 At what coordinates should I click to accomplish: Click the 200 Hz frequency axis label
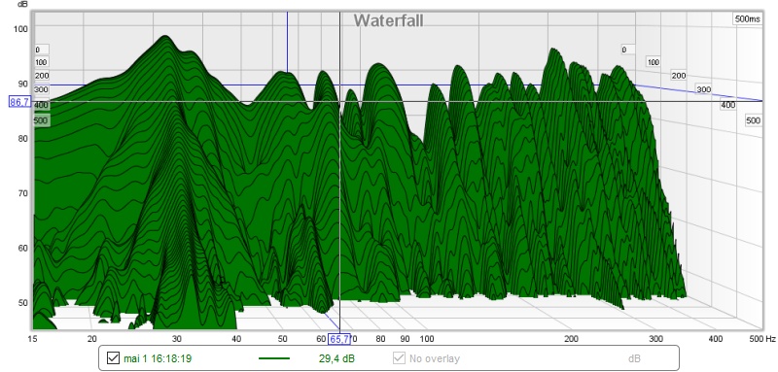coord(572,339)
